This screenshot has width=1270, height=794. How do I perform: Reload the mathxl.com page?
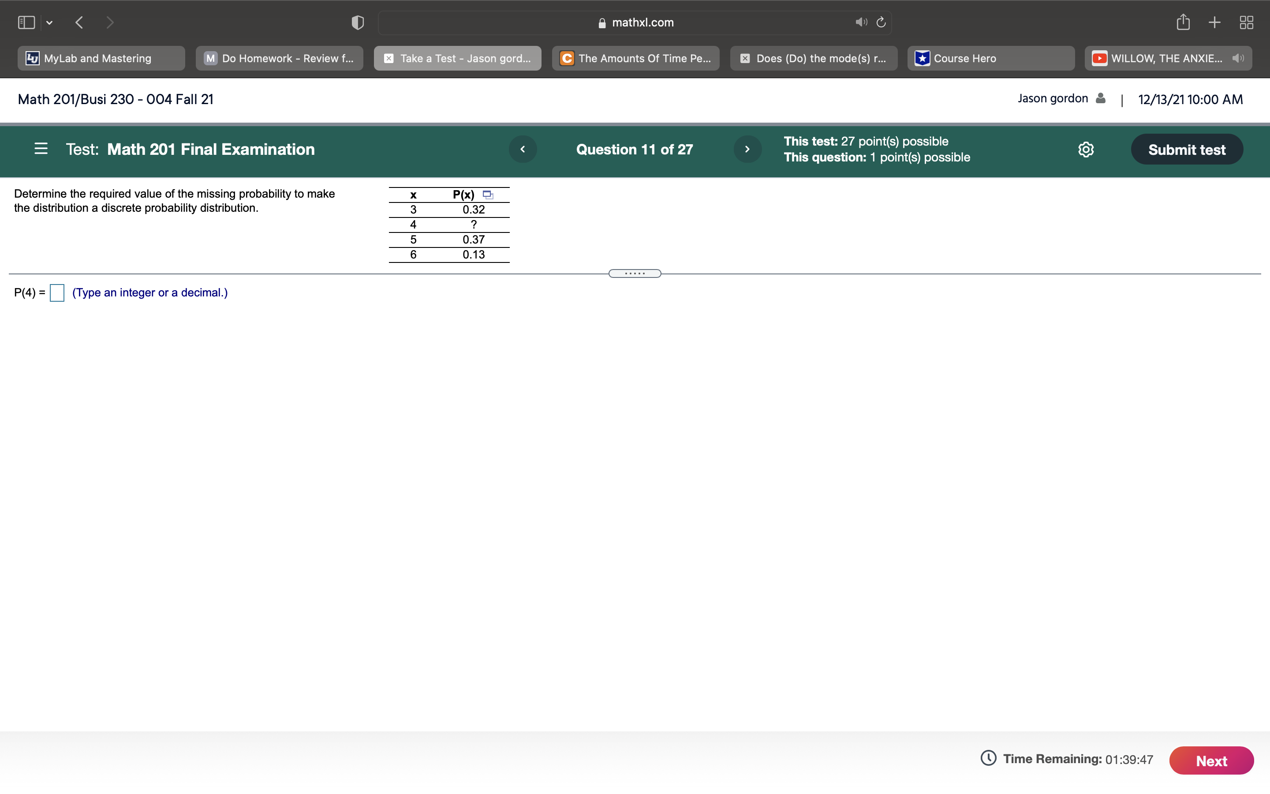[881, 22]
